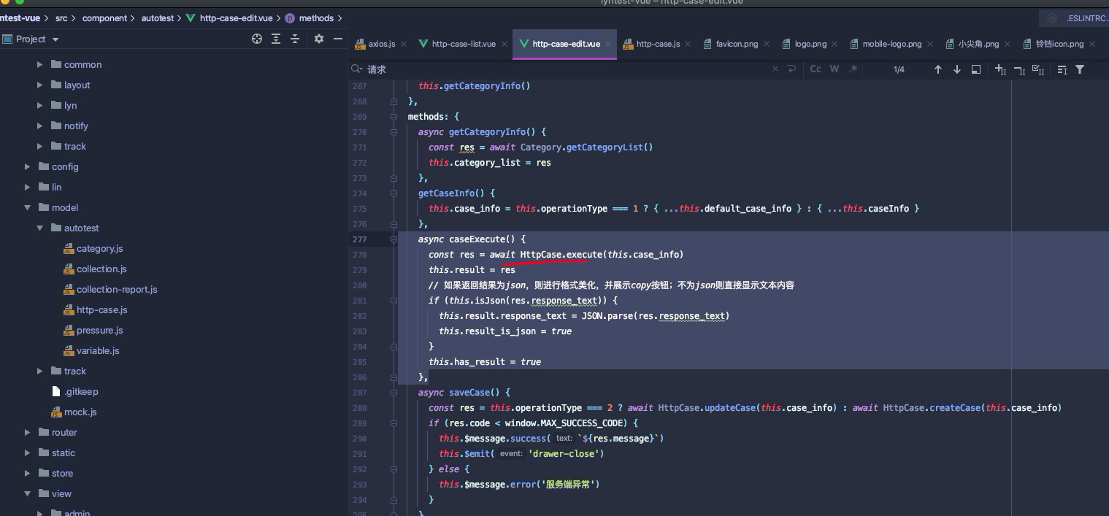Go to previous search occurrence
1109x516 pixels.
click(938, 69)
